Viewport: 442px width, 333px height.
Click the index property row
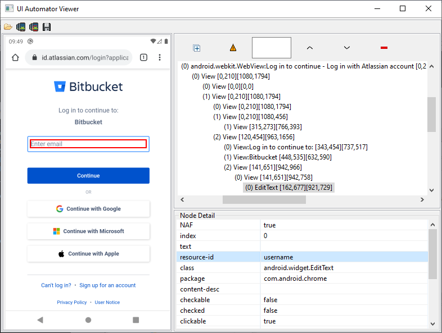click(302, 236)
